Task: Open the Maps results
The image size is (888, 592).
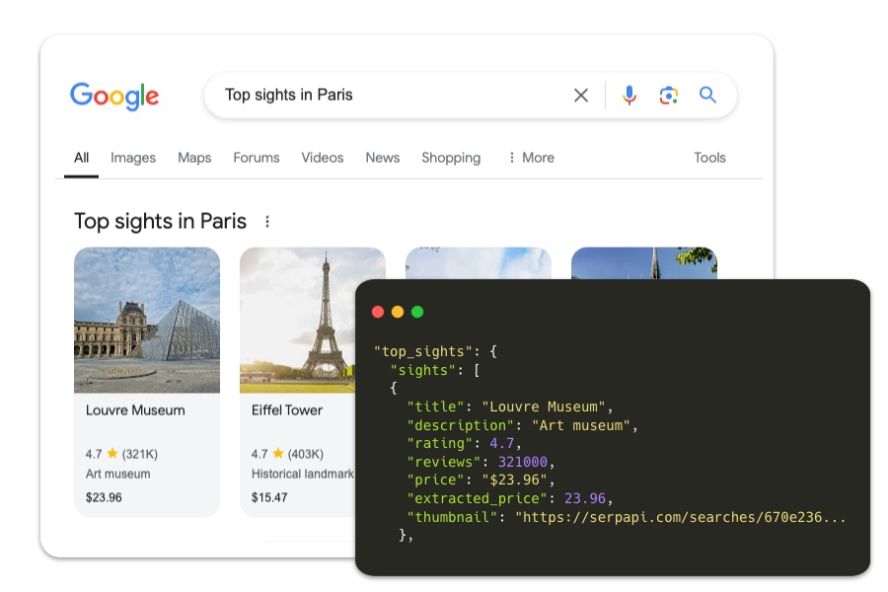Action: (x=193, y=158)
